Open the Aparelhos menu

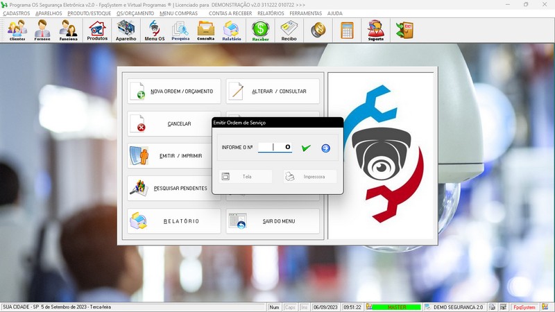49,13
